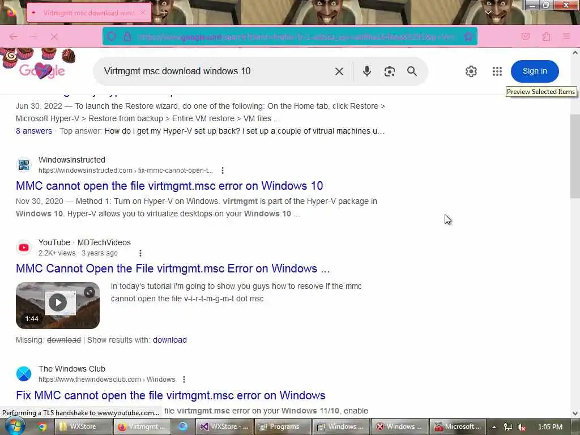Click the page vertical scrollbar thumb
This screenshot has width=580, height=435.
click(575, 156)
